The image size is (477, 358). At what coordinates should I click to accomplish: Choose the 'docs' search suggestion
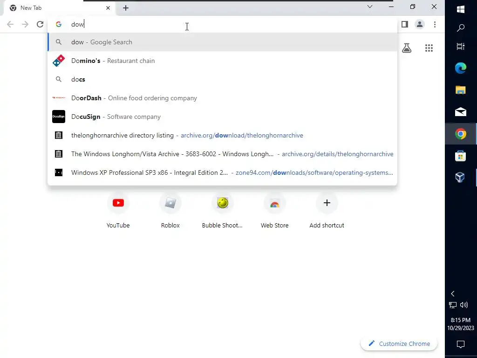tap(222, 79)
